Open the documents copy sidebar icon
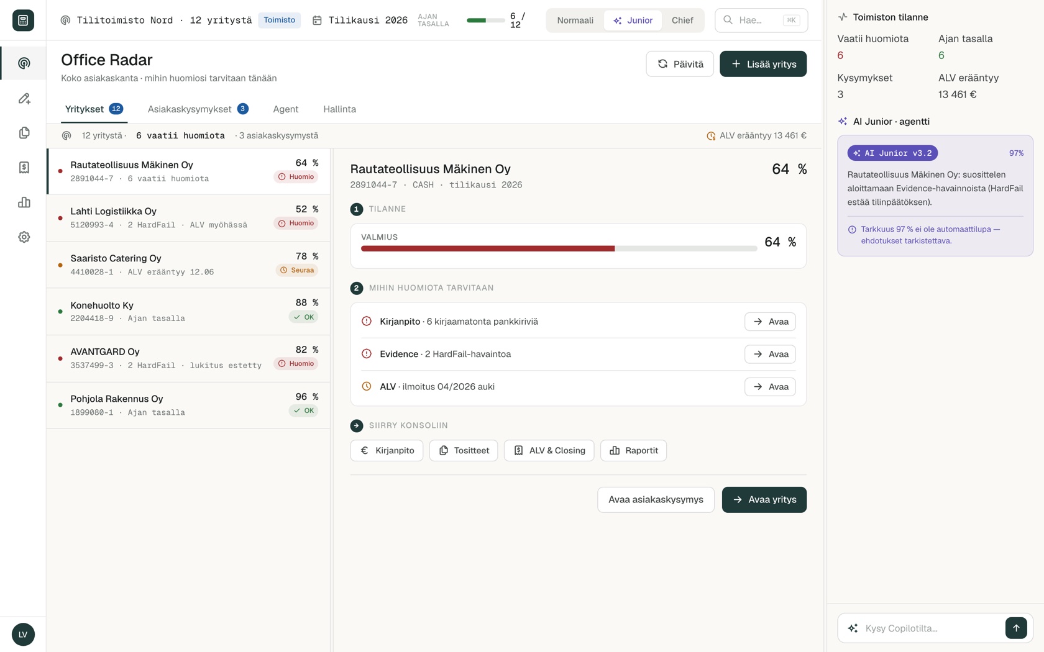 point(24,133)
